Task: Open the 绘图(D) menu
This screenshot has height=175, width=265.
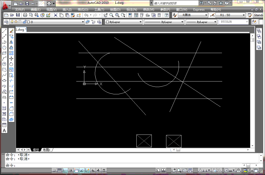Action: [x=115, y=10]
